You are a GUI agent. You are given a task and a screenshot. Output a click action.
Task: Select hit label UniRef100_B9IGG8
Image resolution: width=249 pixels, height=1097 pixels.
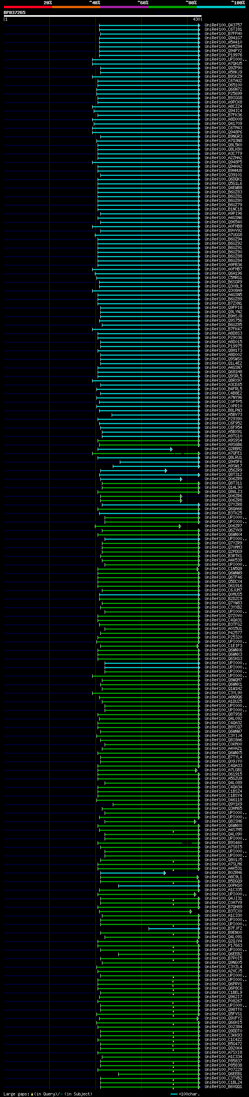click(223, 98)
